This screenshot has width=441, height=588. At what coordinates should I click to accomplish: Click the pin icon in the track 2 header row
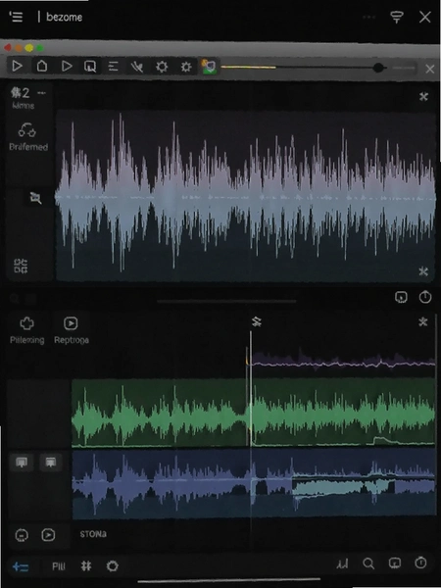[423, 96]
